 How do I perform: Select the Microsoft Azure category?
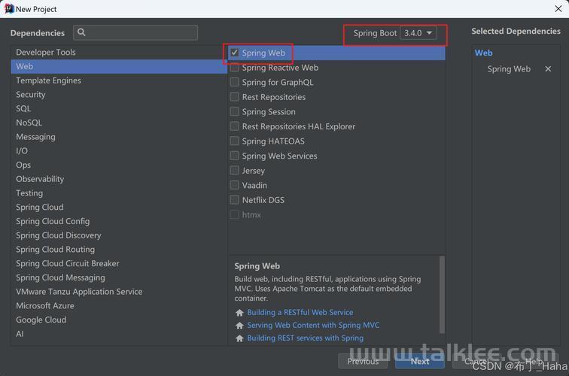coord(119,306)
